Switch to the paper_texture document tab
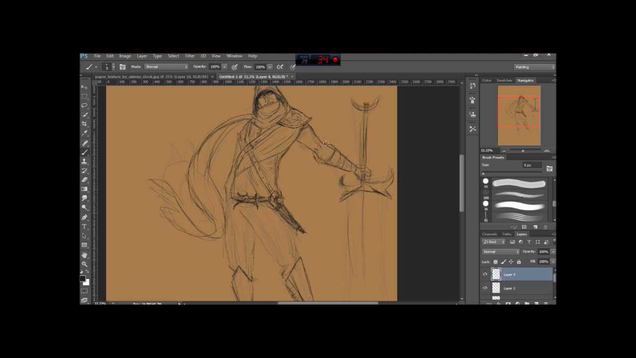Screen dimensions: 636x358 click(152, 77)
